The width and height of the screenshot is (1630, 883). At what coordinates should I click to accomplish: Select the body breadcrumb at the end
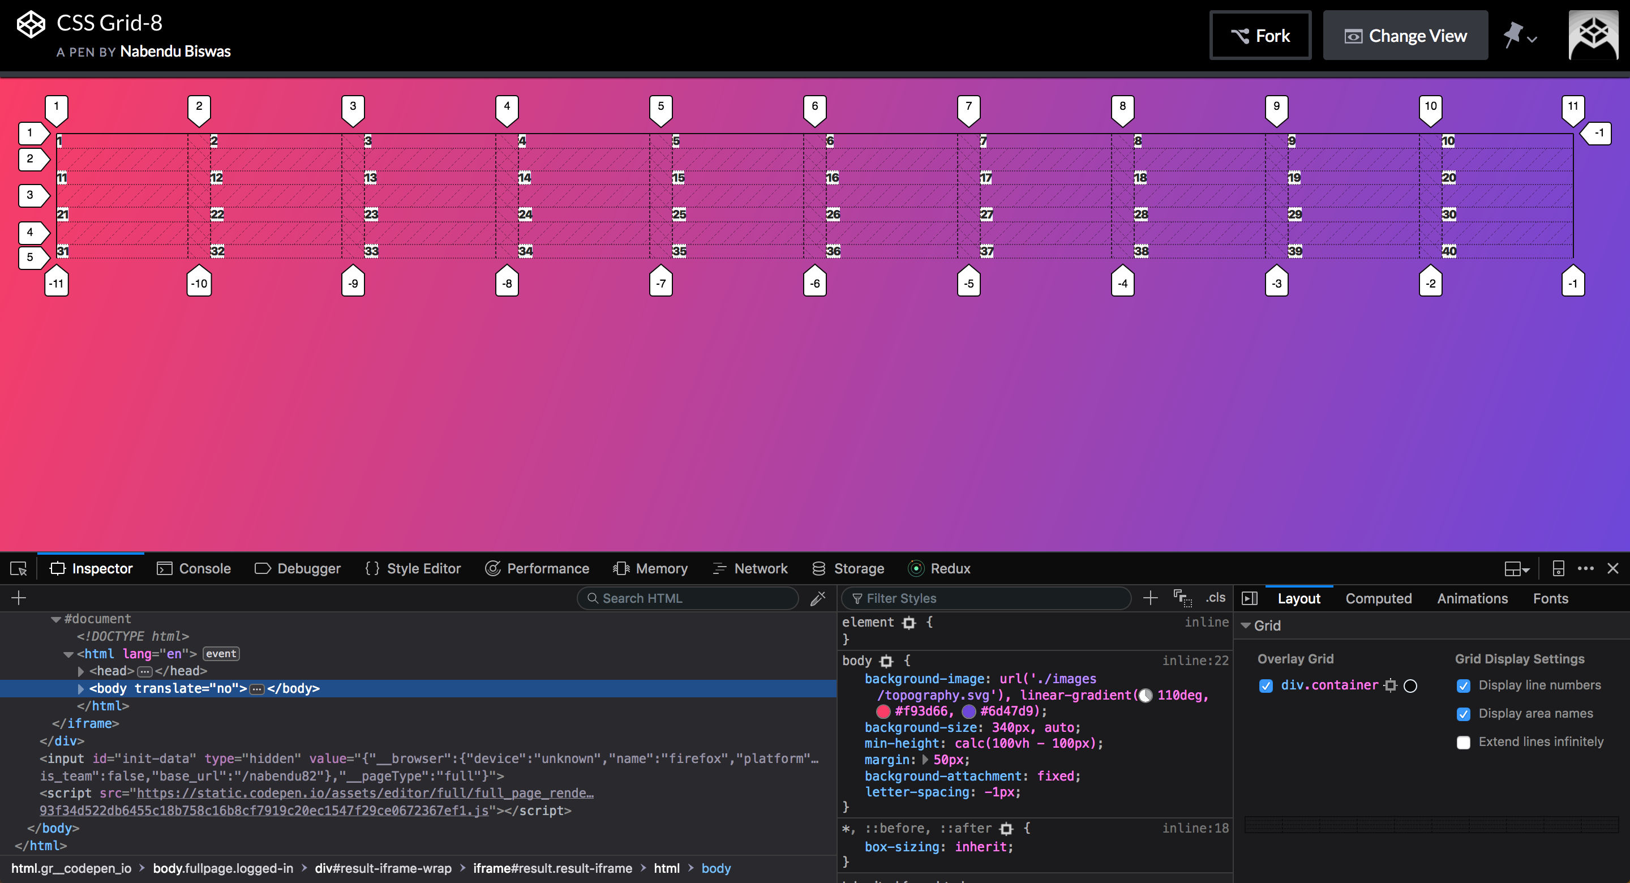pyautogui.click(x=715, y=868)
